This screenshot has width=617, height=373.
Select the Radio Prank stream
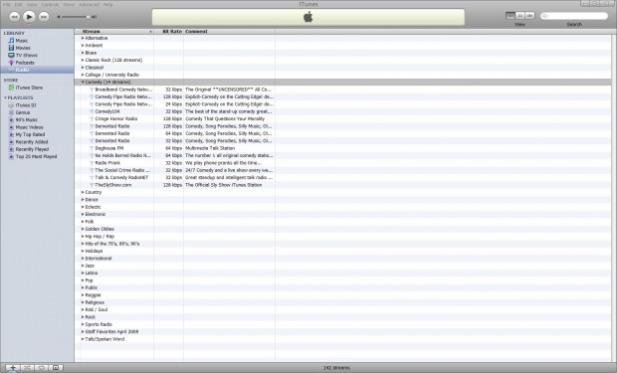coord(107,162)
